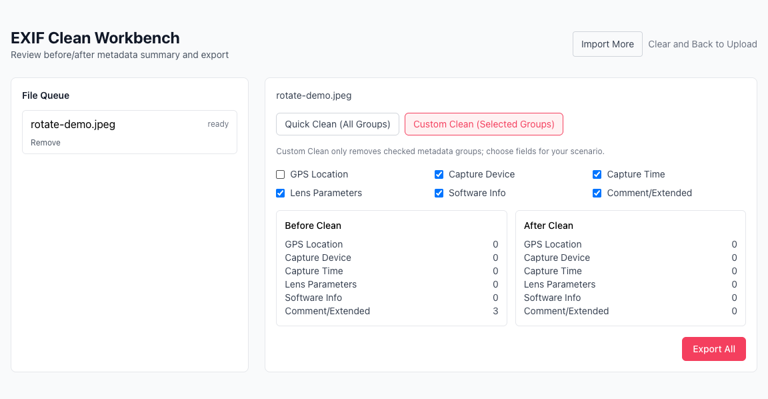Click the After Clean panel heading
This screenshot has width=768, height=399.
tap(549, 226)
